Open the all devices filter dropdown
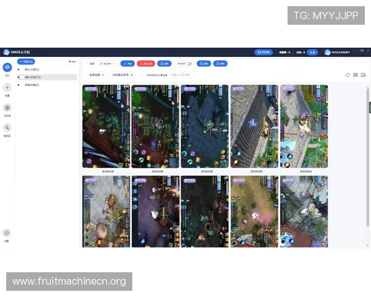The height and width of the screenshot is (297, 371). pos(96,75)
